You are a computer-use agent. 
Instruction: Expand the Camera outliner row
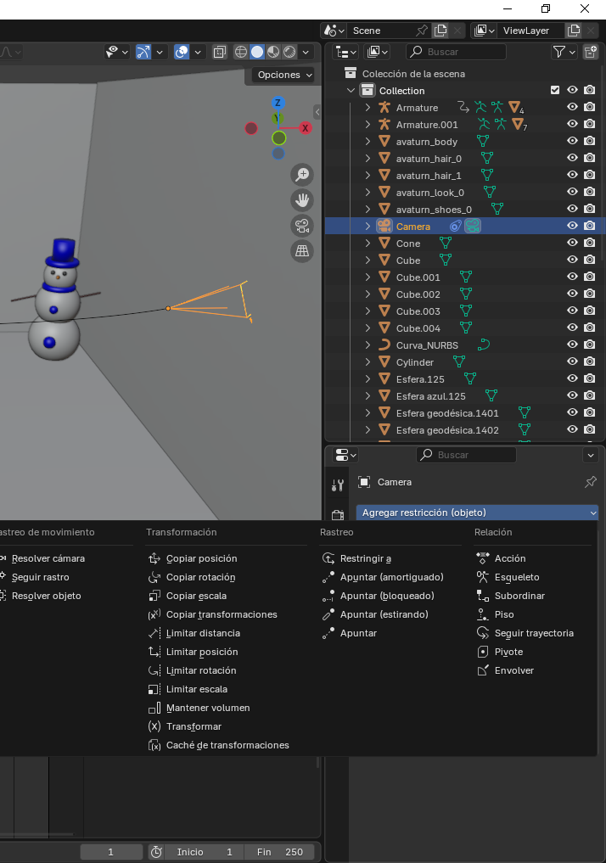pos(368,227)
